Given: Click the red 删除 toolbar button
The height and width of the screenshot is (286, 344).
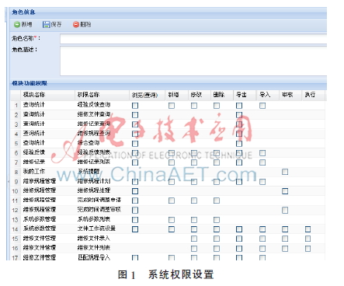Looking at the screenshot, I should pos(82,25).
